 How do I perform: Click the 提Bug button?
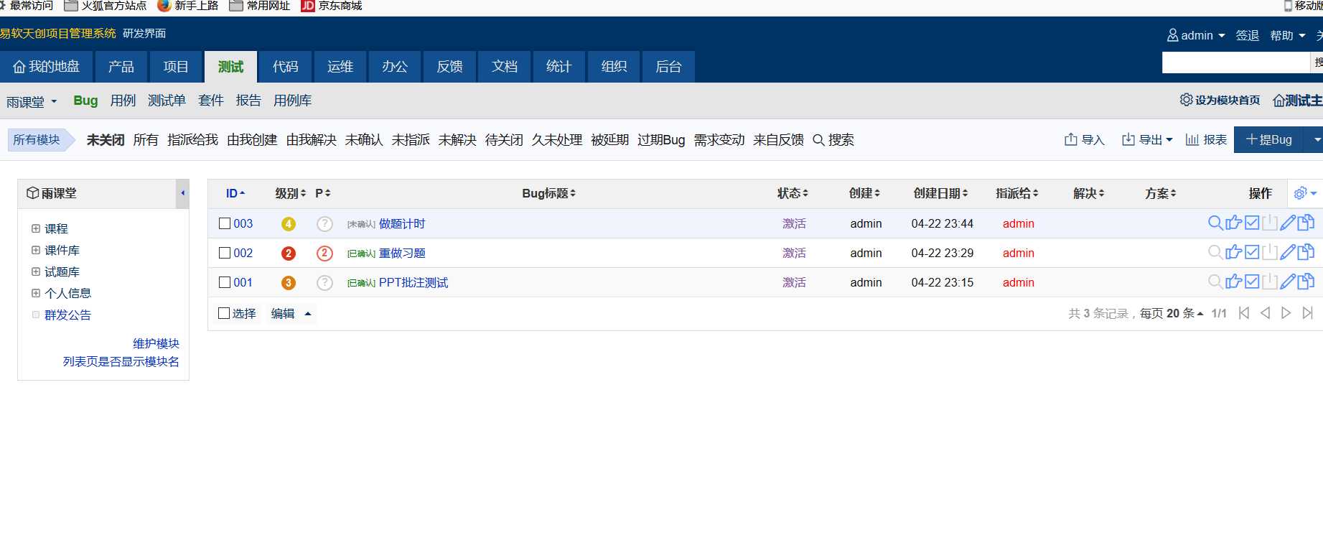click(1269, 139)
